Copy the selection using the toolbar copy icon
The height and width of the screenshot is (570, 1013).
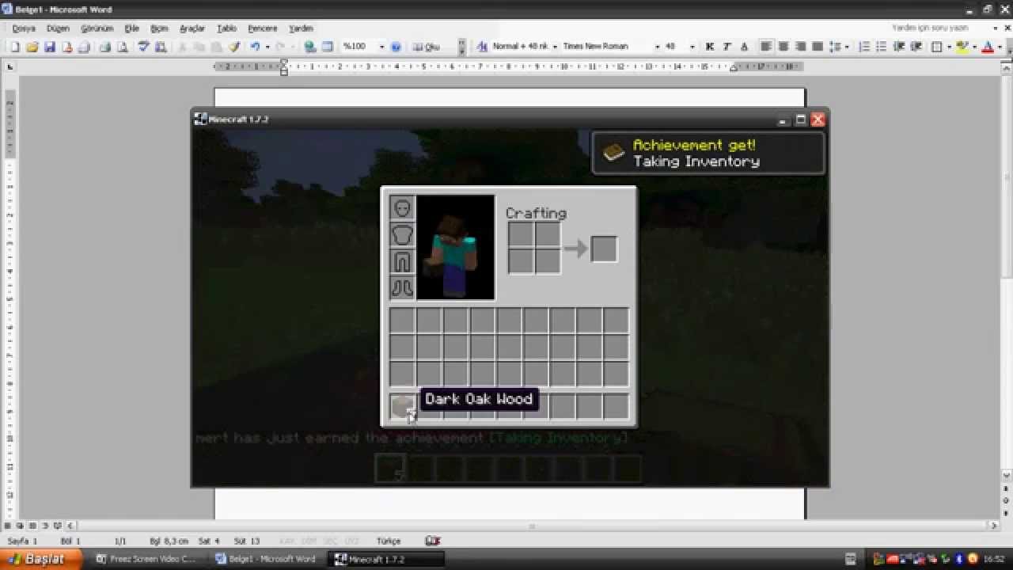coord(199,47)
